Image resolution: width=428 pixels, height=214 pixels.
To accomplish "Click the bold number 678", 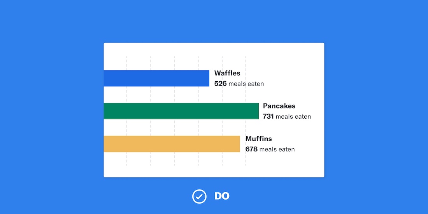I will pyautogui.click(x=251, y=149).
